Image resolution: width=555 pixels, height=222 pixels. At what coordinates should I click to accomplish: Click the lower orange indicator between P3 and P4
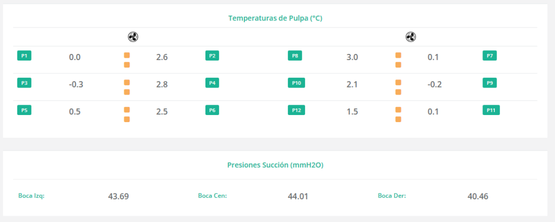point(127,92)
